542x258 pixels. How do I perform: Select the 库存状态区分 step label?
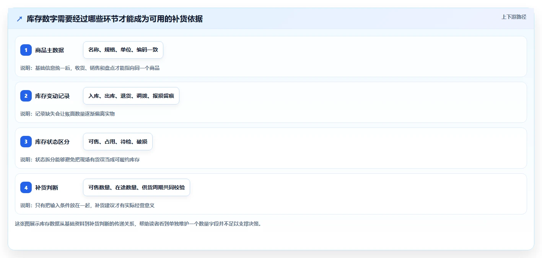(52, 142)
